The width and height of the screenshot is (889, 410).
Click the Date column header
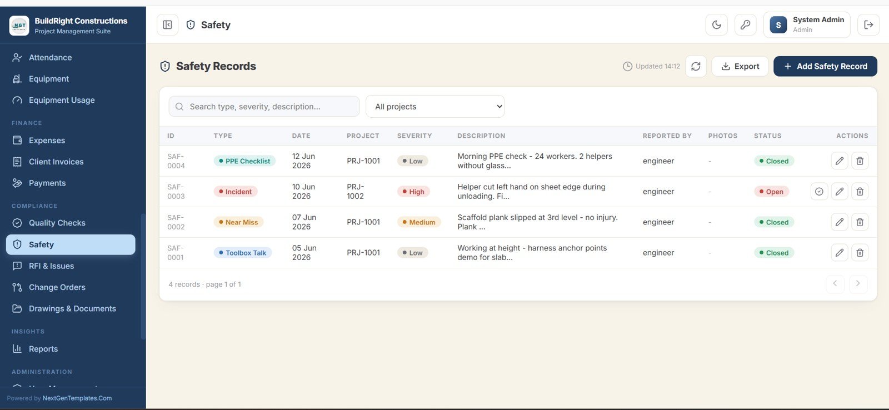301,136
